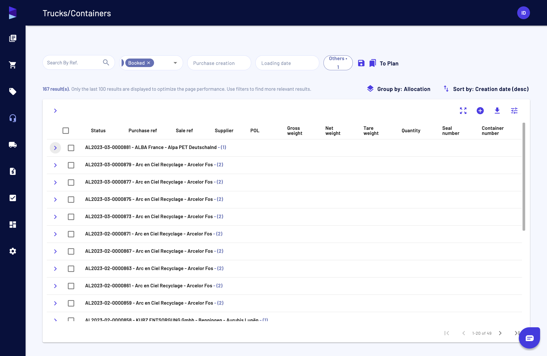Open column settings sliders icon
Viewport: 547px width, 356px height.
(514, 111)
